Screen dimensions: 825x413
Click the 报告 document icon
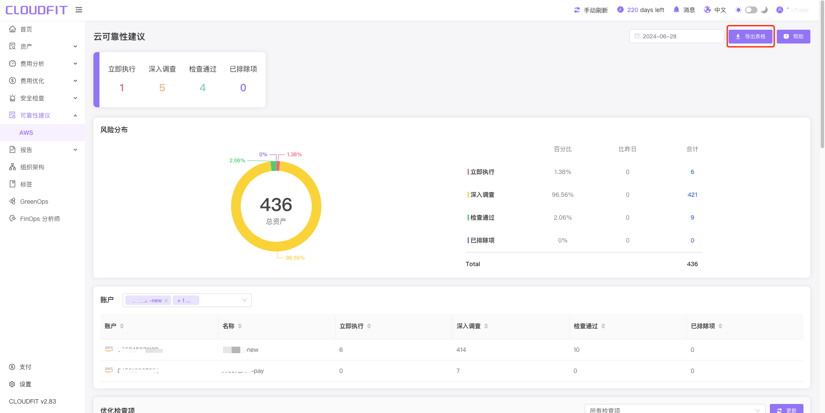coord(12,149)
